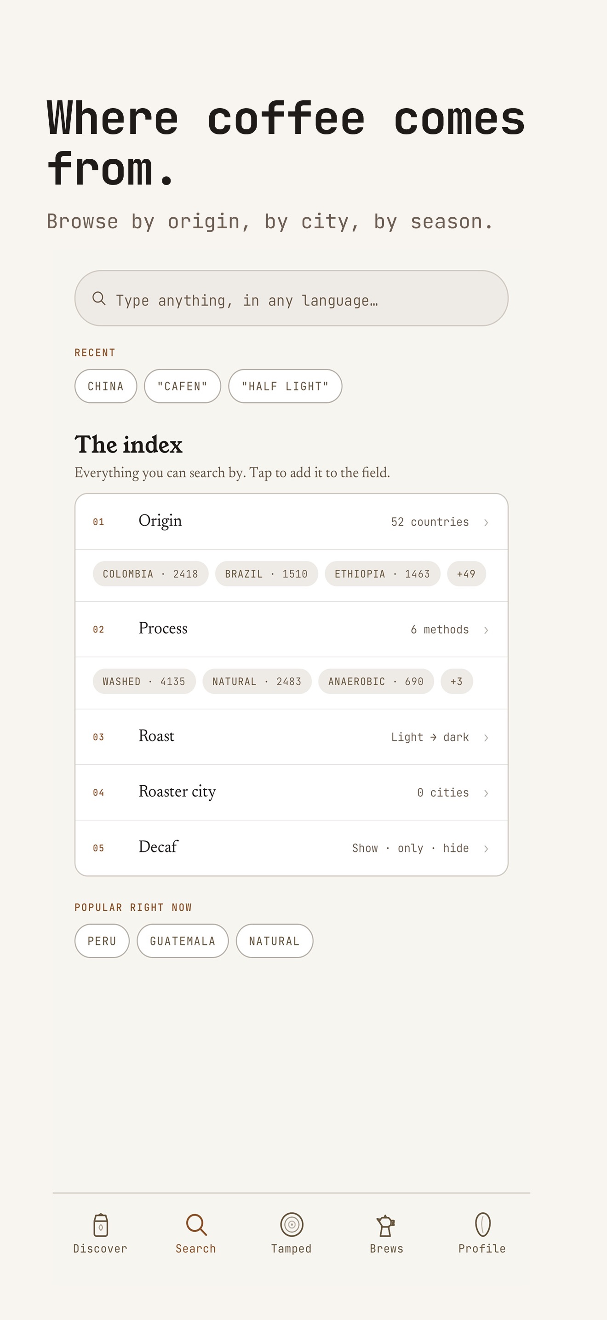The image size is (607, 1320).
Task: Expand the Roaster city row
Action: coord(291,793)
